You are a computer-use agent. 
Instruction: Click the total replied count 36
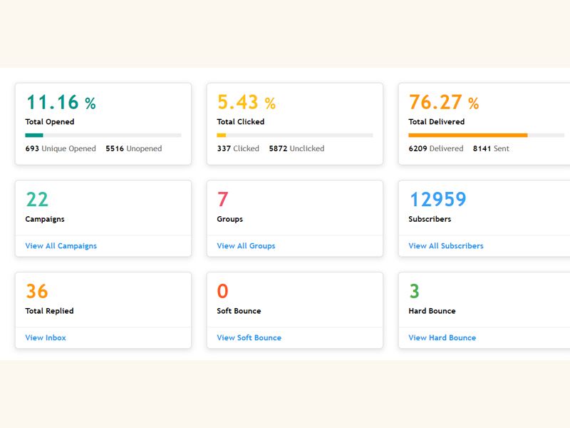(37, 291)
